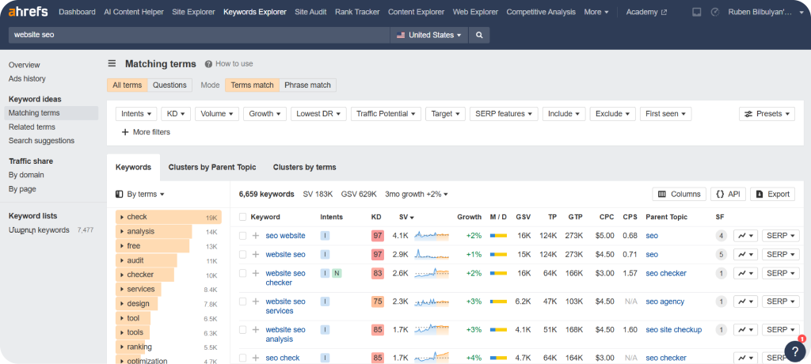Add website seo services with plus icon
This screenshot has width=811, height=364.
point(256,301)
